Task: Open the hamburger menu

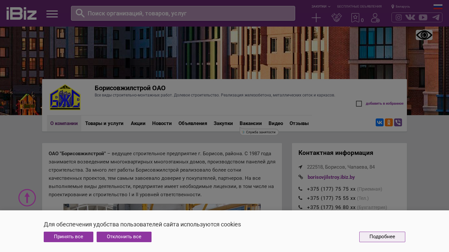Action: [52, 14]
